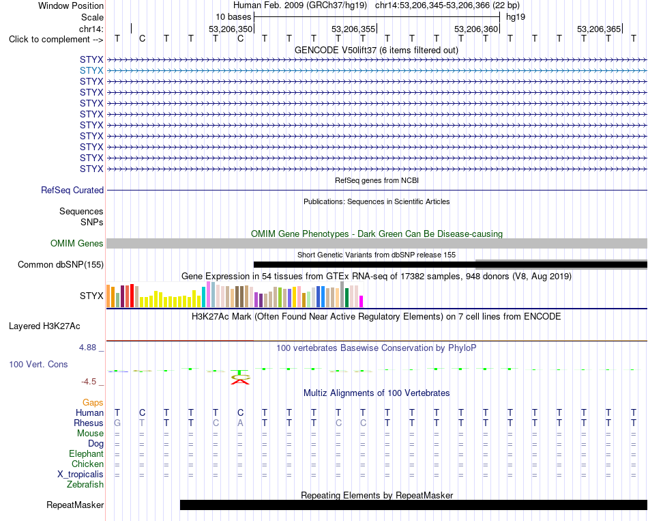The image size is (648, 521).
Task: Select the Scale track label
Action: click(92, 17)
